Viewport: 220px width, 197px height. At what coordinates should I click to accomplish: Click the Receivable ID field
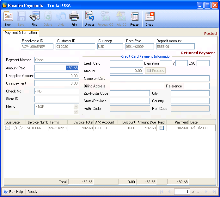coord(37,47)
